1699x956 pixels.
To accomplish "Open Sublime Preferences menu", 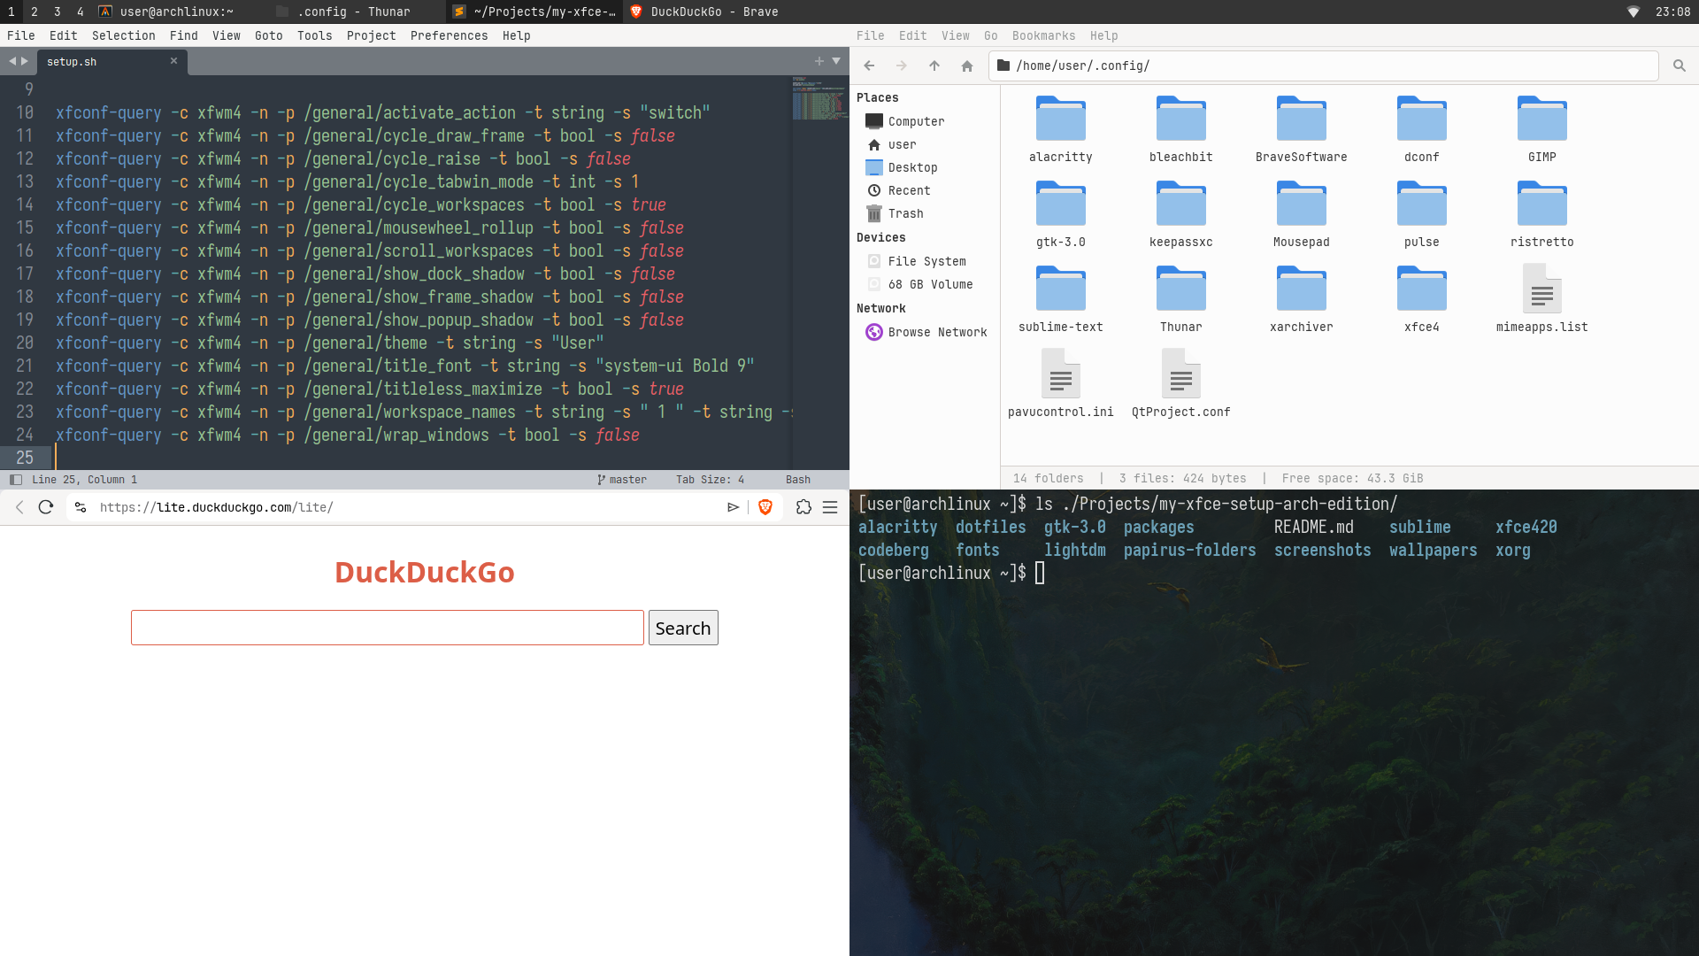I will point(449,35).
